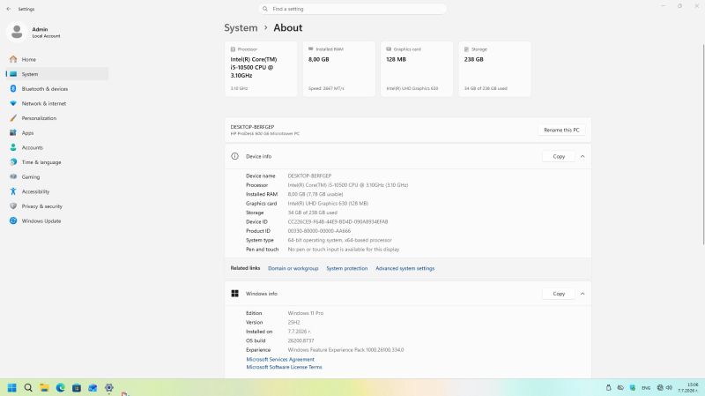Click the Windows Update icon

tap(13, 221)
